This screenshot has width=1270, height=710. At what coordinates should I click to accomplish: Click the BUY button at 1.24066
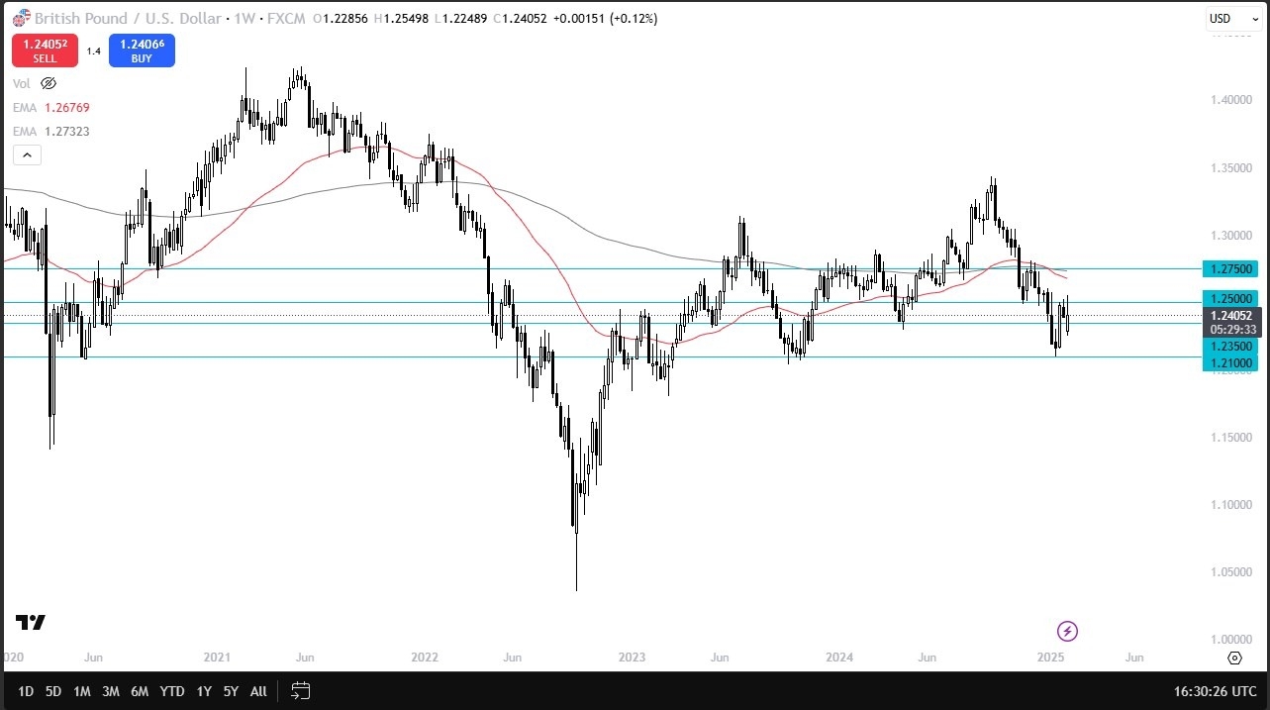click(x=141, y=50)
